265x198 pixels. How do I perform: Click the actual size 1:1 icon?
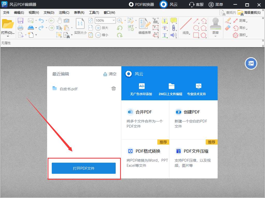(80, 24)
